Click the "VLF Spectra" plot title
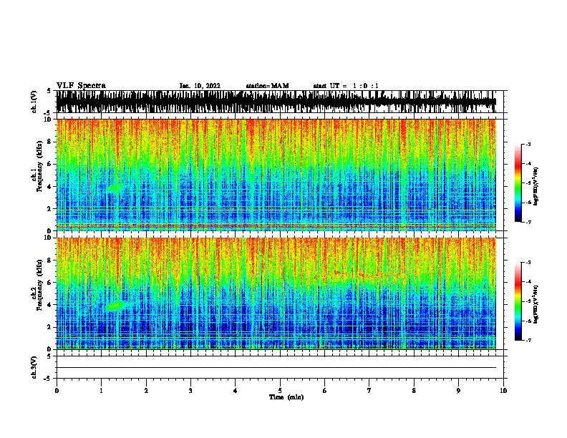The width and height of the screenshot is (567, 438). tap(81, 86)
